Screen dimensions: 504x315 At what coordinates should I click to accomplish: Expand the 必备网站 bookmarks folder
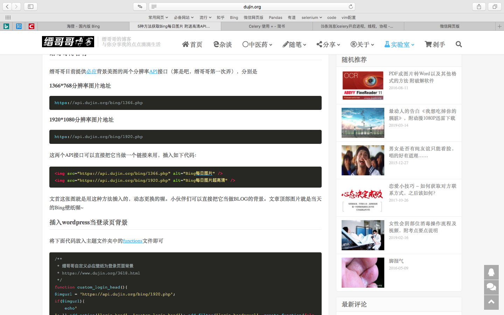pyautogui.click(x=184, y=17)
